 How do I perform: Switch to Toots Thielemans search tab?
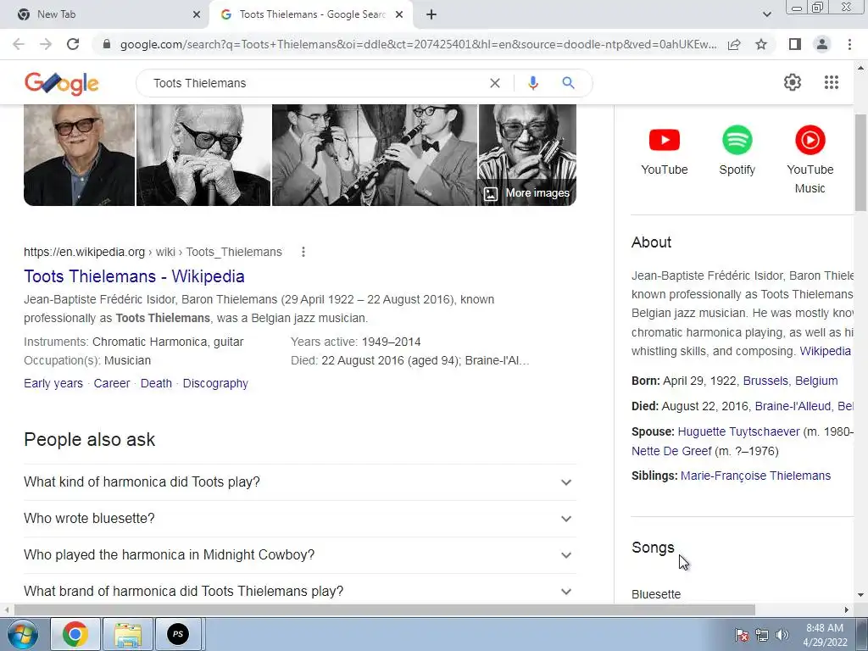pyautogui.click(x=310, y=14)
